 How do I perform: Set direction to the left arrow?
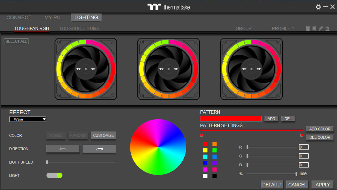[x=63, y=149]
